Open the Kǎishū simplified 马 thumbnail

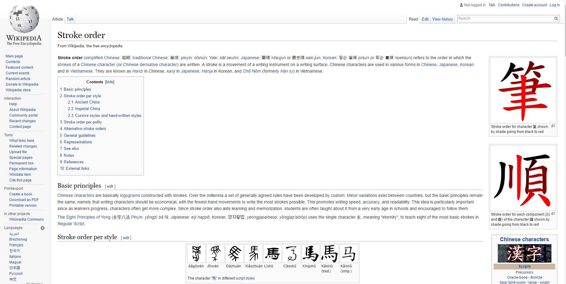(349, 254)
